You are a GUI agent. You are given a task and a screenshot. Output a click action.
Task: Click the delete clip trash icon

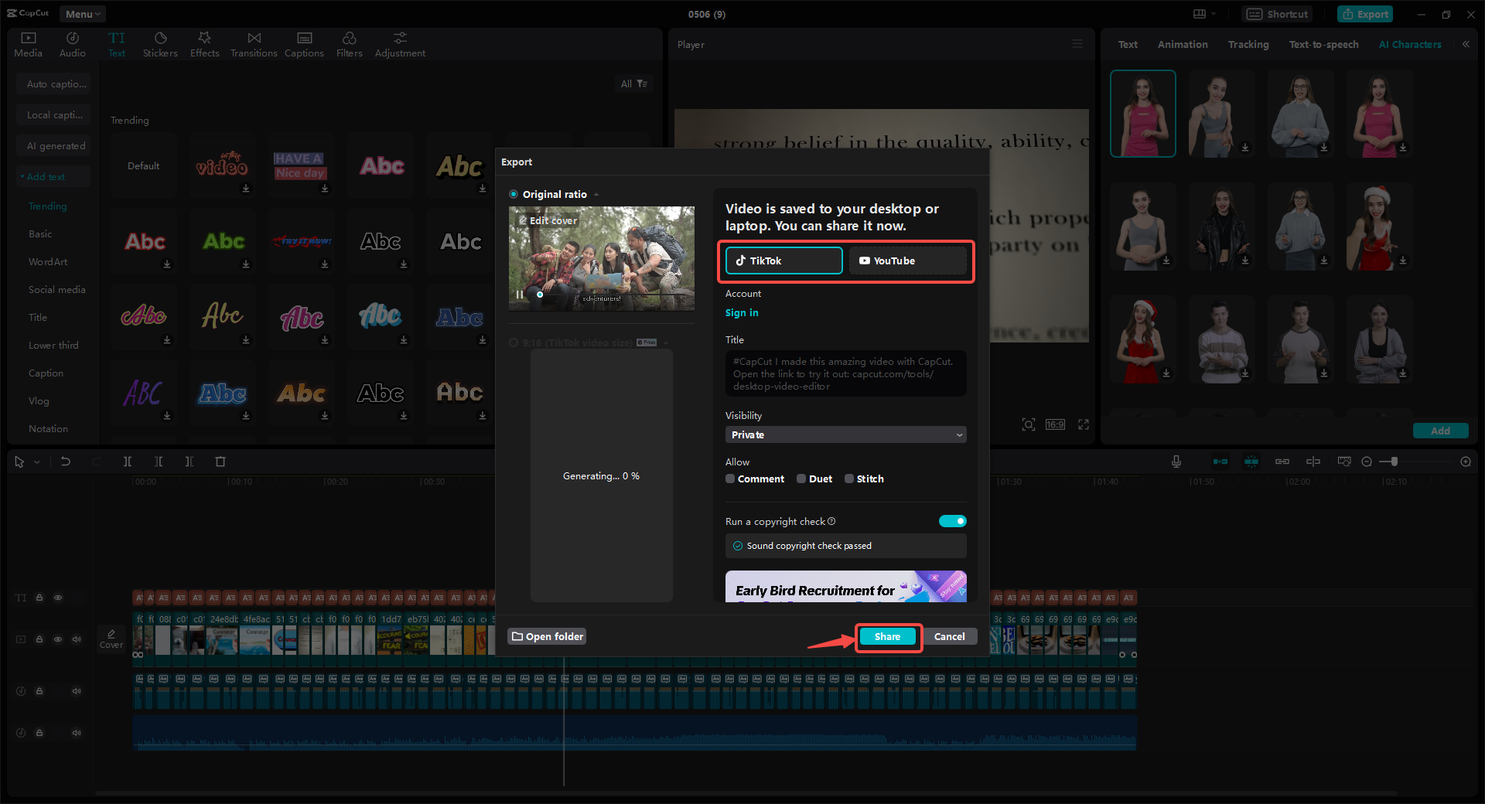click(220, 462)
